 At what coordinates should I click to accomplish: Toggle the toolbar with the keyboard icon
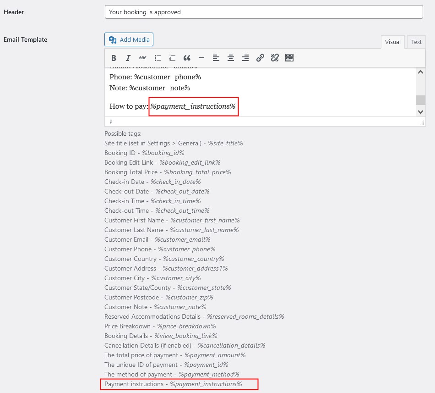(289, 58)
